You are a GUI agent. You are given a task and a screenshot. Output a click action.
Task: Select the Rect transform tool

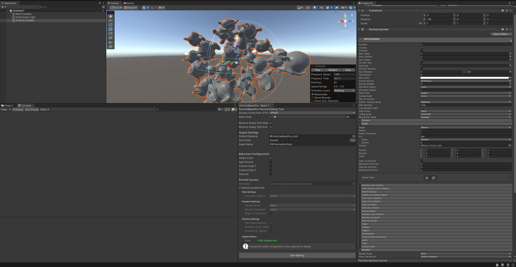click(111, 34)
